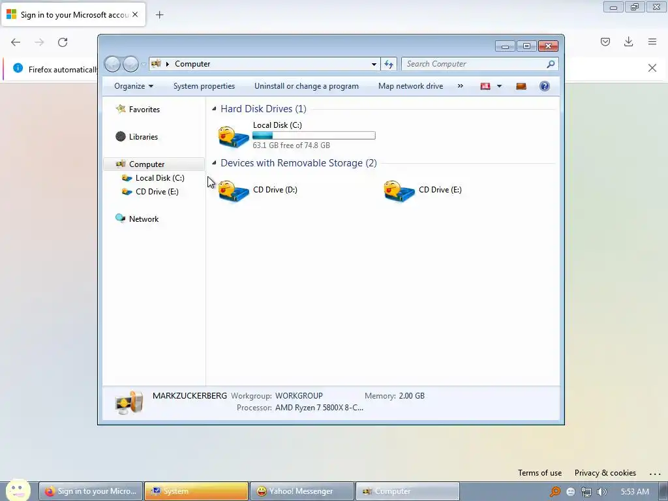
Task: Show more toolbar commands via chevron
Action: (460, 86)
